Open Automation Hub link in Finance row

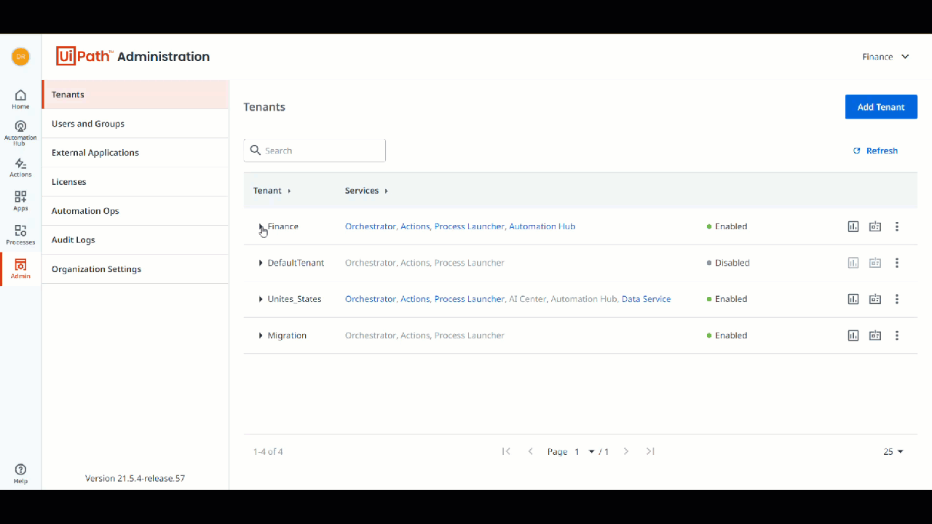pos(542,226)
